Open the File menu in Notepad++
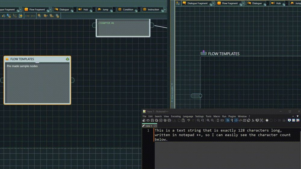The height and width of the screenshot is (169, 301). 144,116
